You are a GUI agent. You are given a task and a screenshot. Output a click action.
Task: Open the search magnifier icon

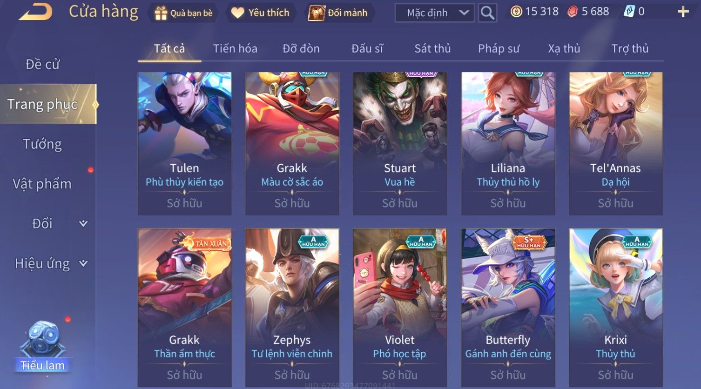click(487, 13)
